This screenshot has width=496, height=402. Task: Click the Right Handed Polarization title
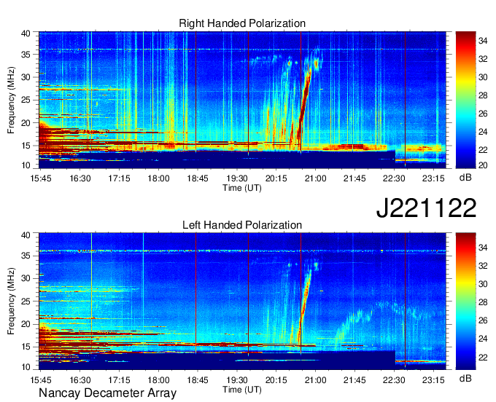click(x=242, y=23)
